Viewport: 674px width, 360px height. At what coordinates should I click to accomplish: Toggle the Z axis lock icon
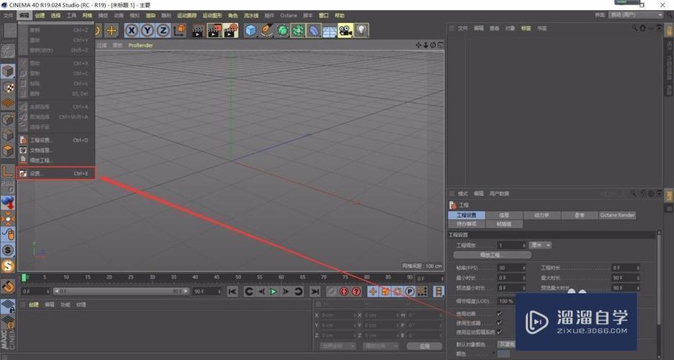163,30
